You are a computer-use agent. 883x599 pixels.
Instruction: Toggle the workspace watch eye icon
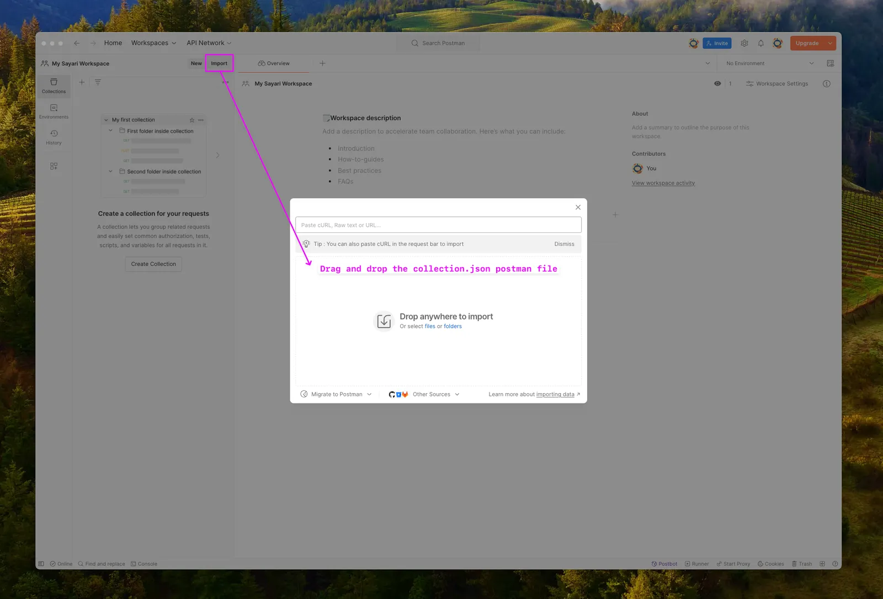pos(717,83)
